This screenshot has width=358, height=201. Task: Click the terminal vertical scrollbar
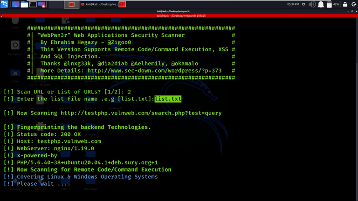[x=357, y=108]
